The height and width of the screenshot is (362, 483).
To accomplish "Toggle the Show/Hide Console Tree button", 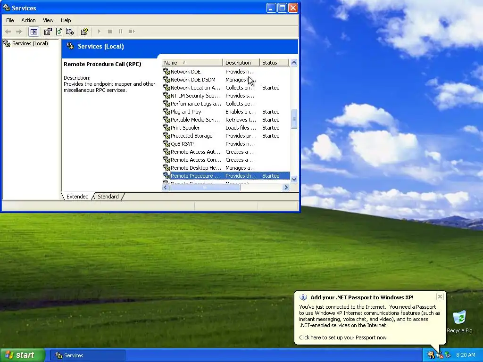I will [x=33, y=32].
